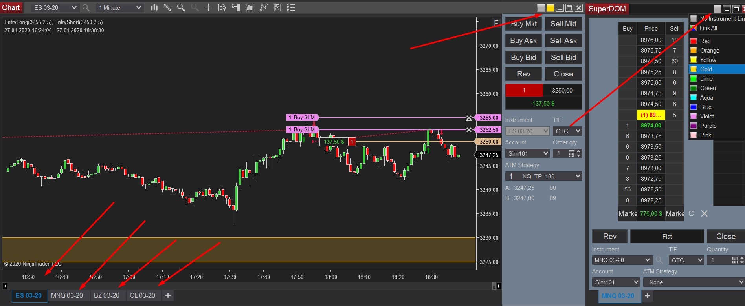745x306 pixels.
Task: Open the NQ TP 100 ATM Strategy dropdown
Action: pyautogui.click(x=543, y=176)
